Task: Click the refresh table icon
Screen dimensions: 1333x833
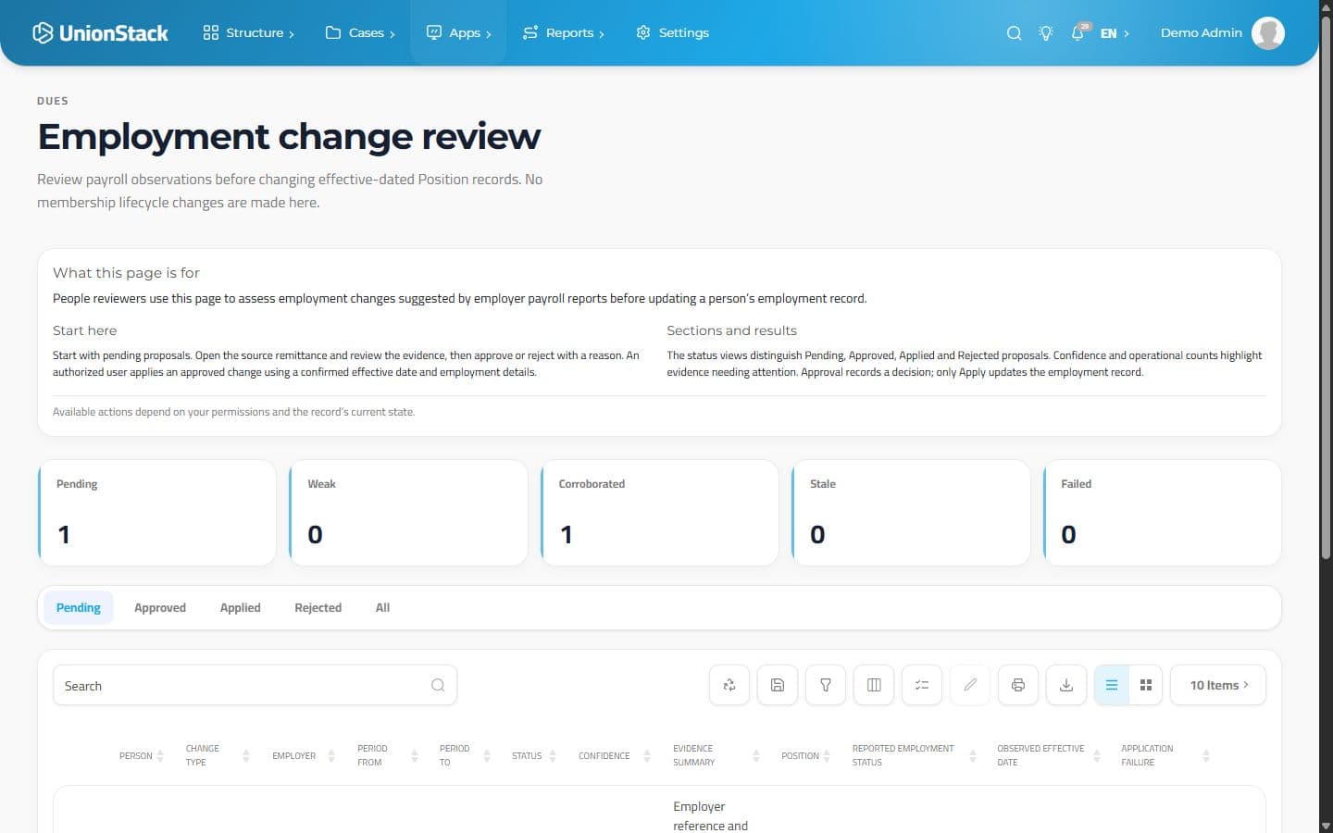Action: point(729,685)
